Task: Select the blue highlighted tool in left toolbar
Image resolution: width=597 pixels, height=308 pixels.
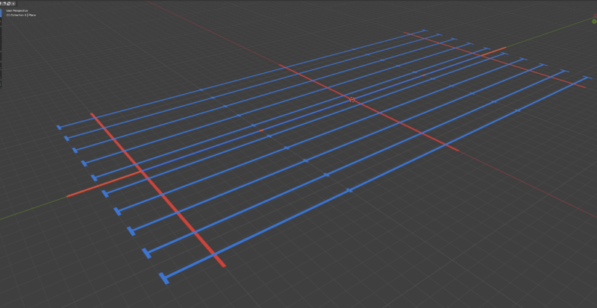Action: [1, 13]
